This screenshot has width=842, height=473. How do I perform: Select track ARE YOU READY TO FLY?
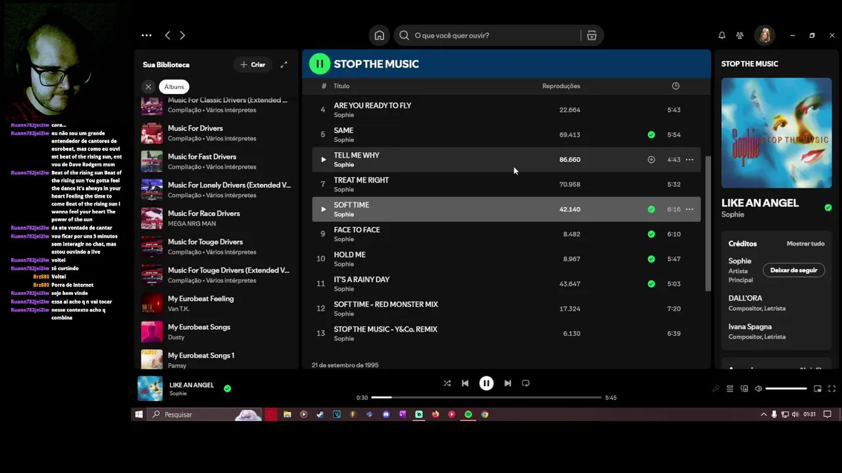point(506,110)
